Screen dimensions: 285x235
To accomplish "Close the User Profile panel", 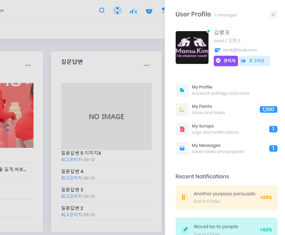I will [x=273, y=14].
